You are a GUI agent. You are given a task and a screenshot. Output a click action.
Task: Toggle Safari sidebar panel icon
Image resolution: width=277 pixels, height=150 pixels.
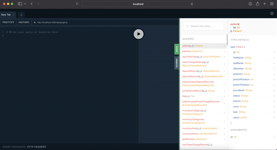tap(20, 4)
